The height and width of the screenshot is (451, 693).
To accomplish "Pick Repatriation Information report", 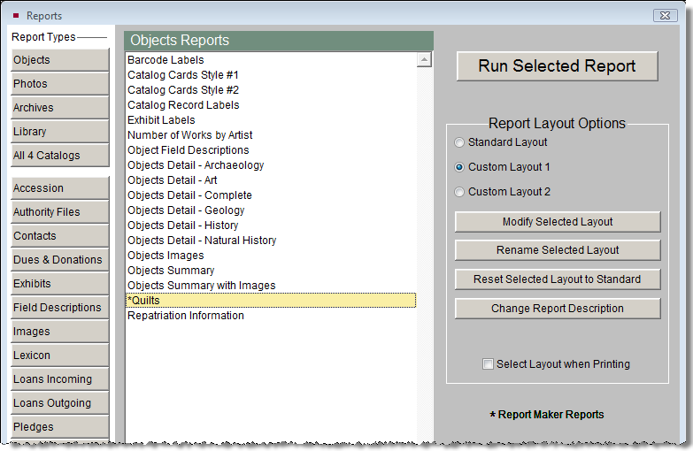I will (x=186, y=316).
